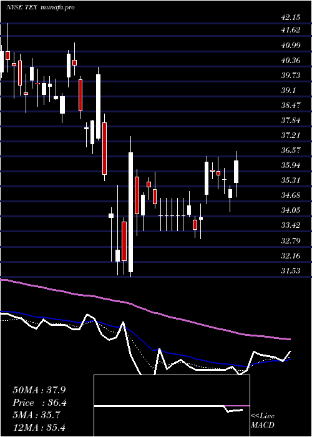312x437 pixels.
Task: Click the <<Live MACD label
Action: [x=263, y=421]
